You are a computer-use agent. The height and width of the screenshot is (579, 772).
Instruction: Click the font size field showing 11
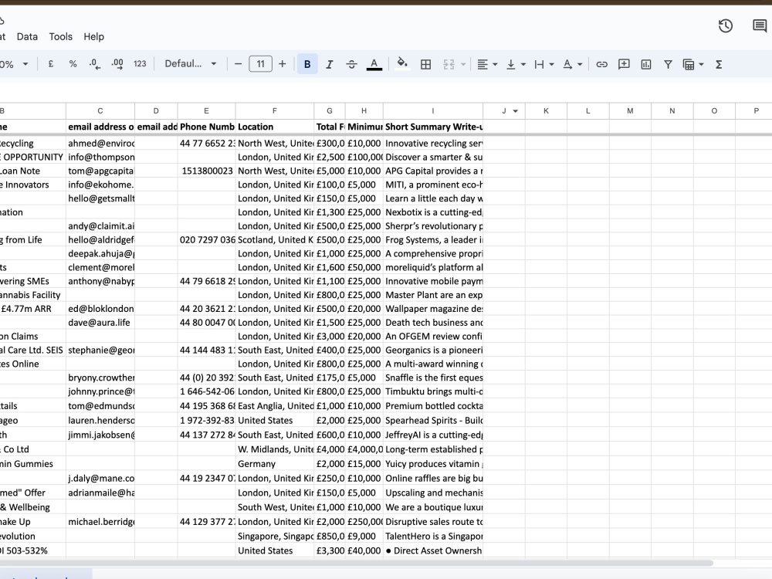coord(260,64)
